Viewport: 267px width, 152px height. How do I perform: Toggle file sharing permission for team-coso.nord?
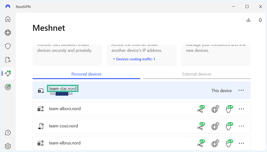pos(201,126)
